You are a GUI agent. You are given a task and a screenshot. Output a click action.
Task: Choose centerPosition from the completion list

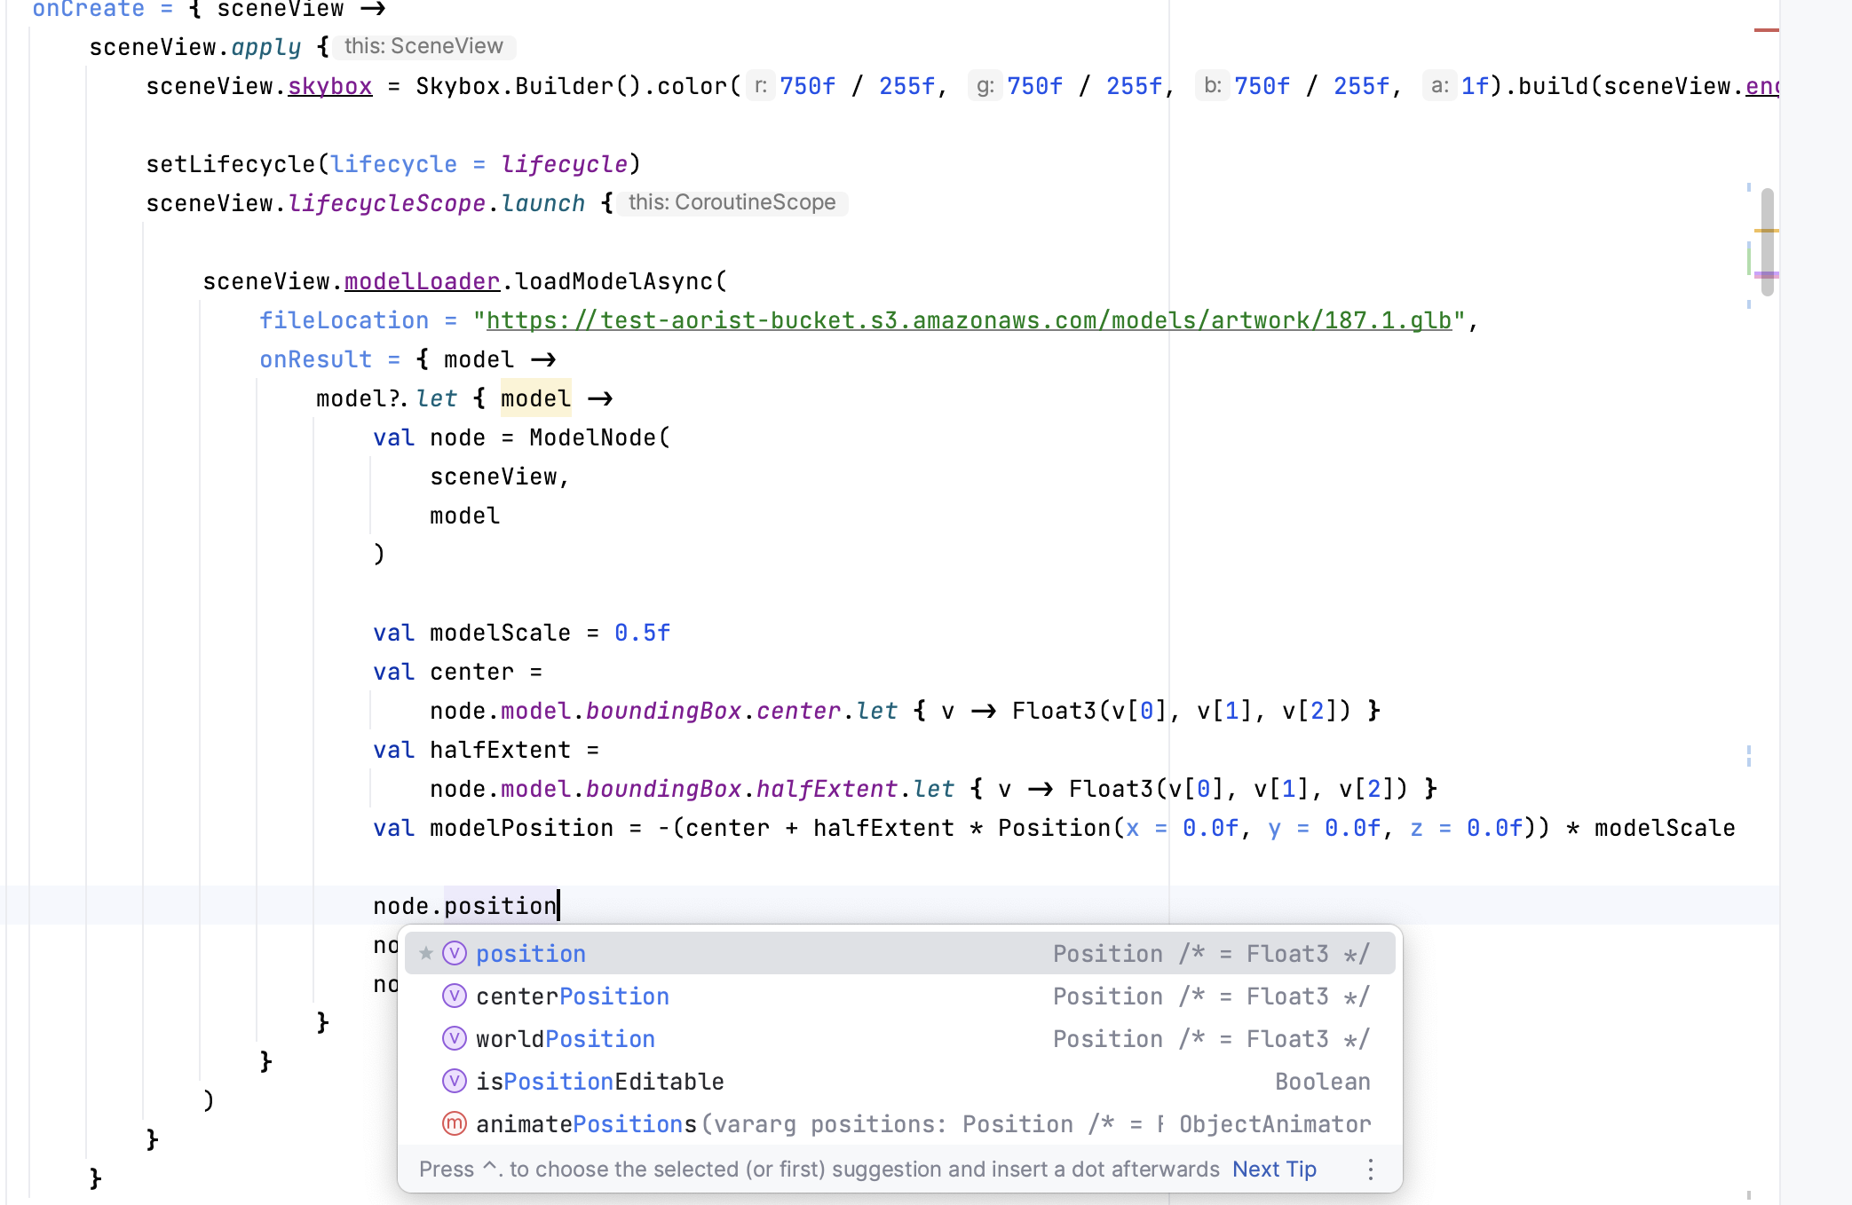(573, 996)
